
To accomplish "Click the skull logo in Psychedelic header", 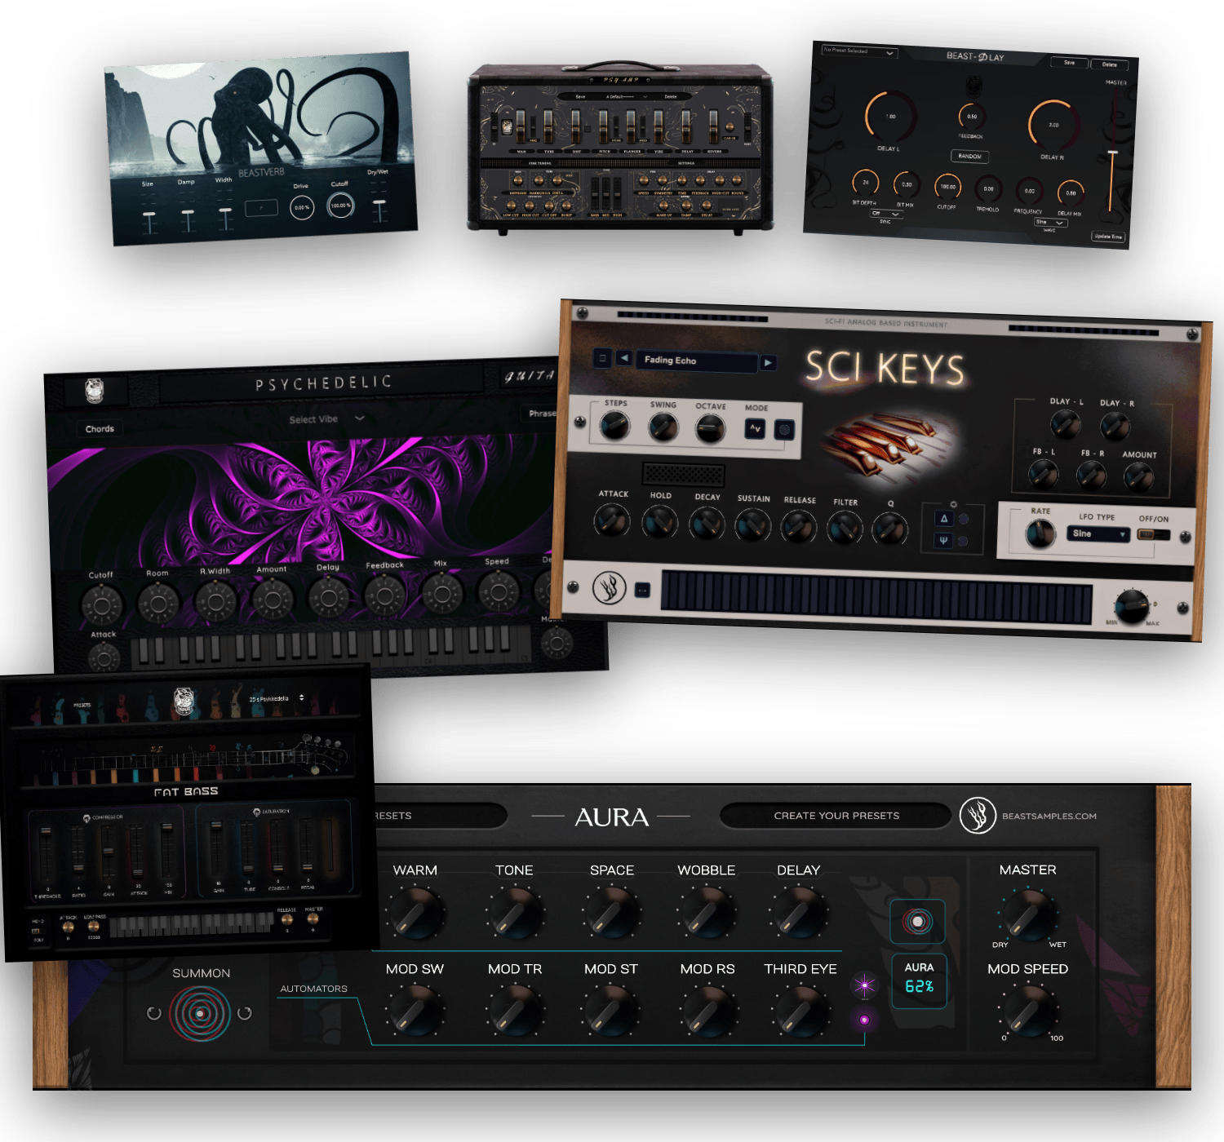I will point(95,391).
